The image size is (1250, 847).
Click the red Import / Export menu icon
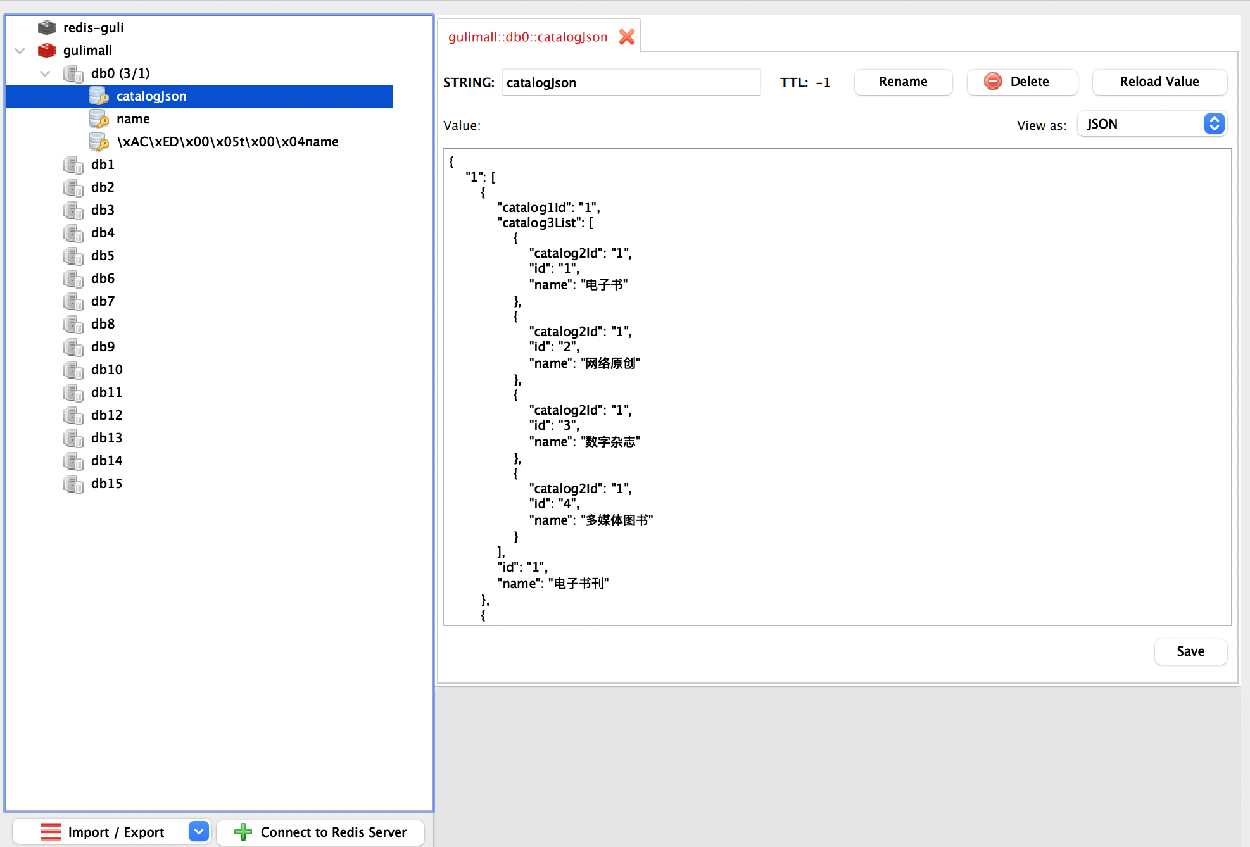pyautogui.click(x=51, y=832)
